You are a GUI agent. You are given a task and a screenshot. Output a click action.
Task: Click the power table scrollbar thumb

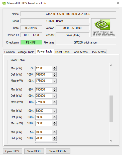111,109
